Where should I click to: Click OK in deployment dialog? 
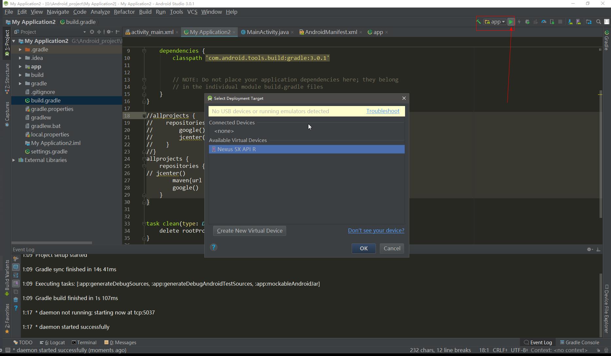click(363, 248)
